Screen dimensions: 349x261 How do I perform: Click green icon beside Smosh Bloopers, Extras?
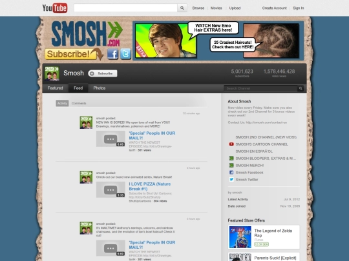coord(231,159)
